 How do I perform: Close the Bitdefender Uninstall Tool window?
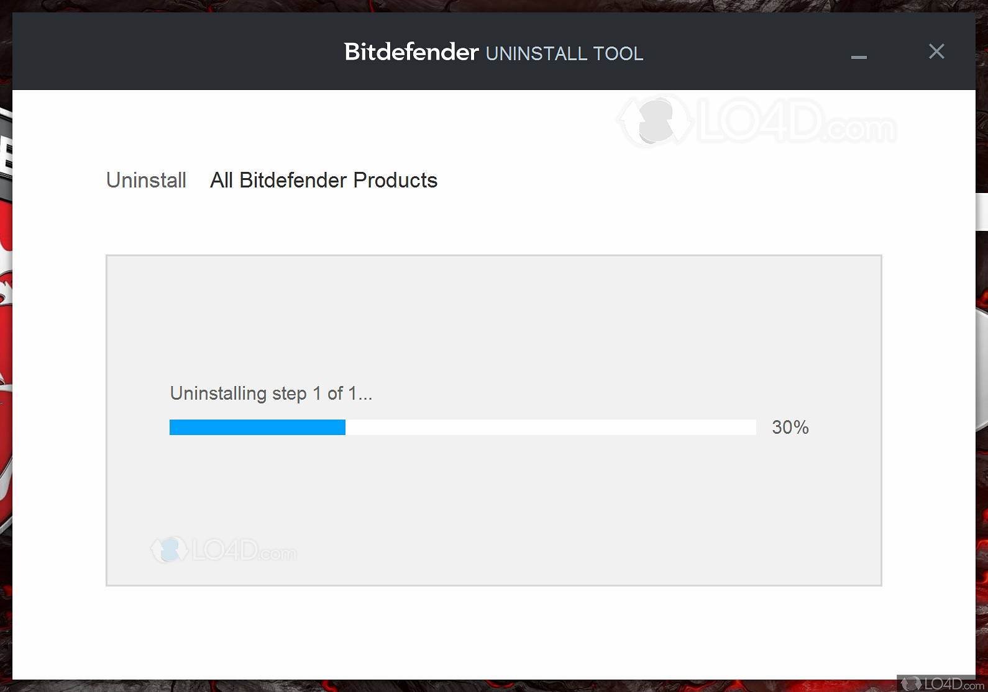[x=936, y=52]
